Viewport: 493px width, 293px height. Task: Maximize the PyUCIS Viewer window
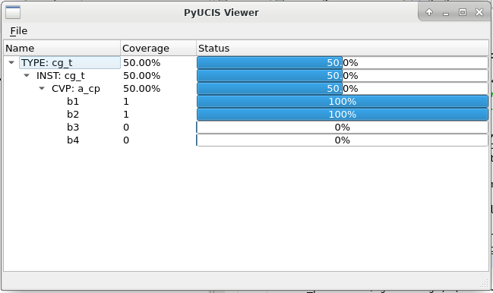(462, 12)
